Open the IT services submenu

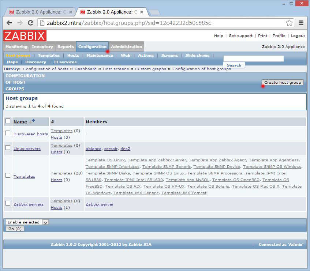[x=65, y=62]
